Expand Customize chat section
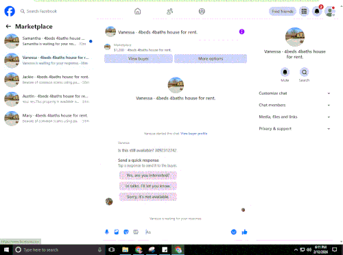Image resolution: width=343 pixels, height=255 pixels. 294,93
